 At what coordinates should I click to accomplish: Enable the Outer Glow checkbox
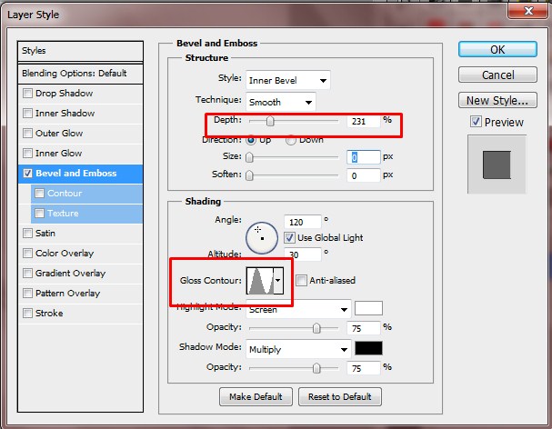27,134
